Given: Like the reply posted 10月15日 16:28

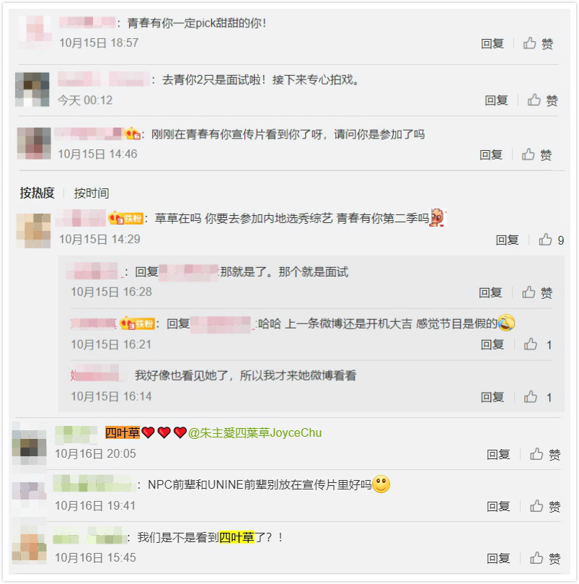Looking at the screenshot, I should (537, 293).
